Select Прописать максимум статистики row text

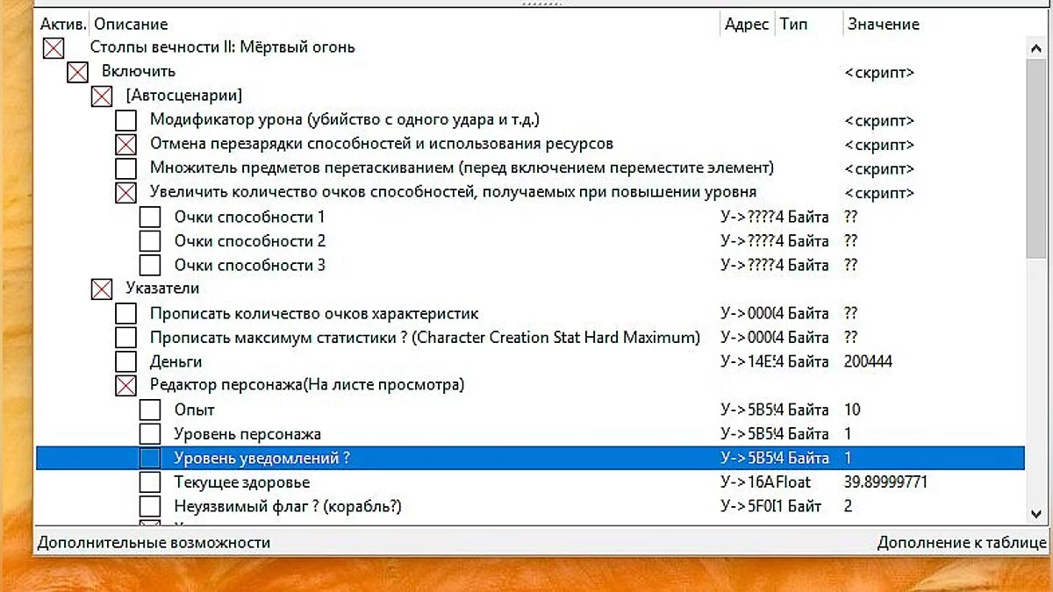[x=425, y=337]
